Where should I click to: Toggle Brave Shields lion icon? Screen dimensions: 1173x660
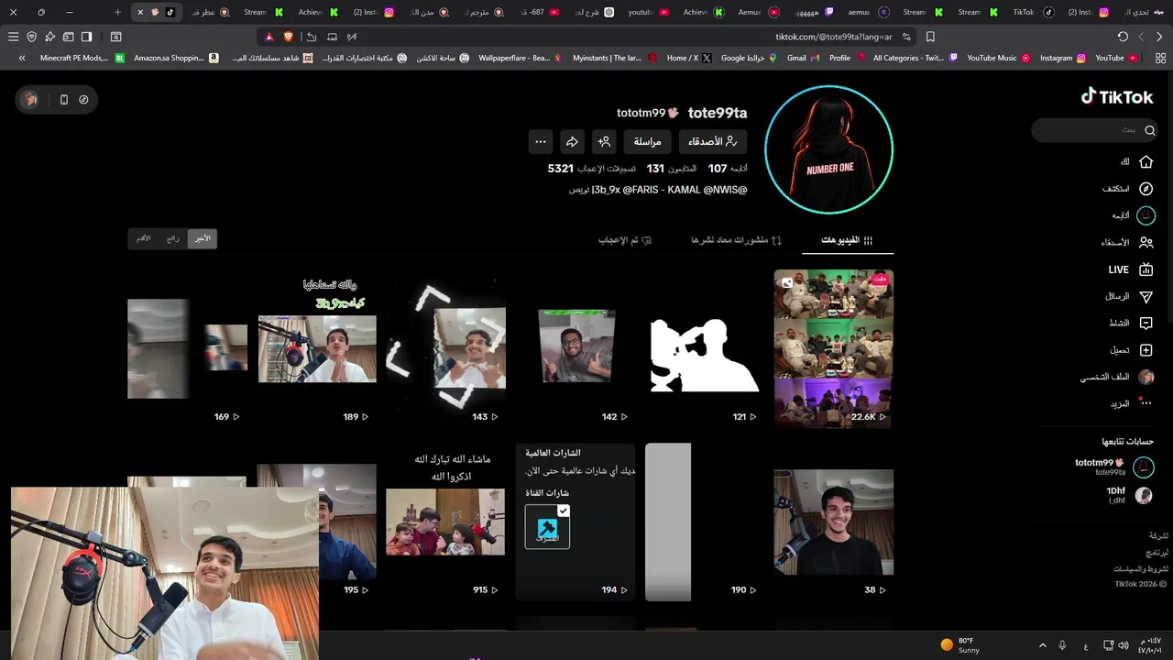tap(289, 37)
